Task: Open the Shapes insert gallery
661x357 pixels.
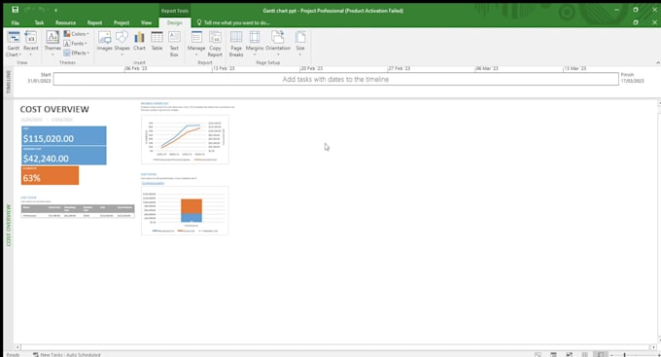Action: click(x=122, y=44)
